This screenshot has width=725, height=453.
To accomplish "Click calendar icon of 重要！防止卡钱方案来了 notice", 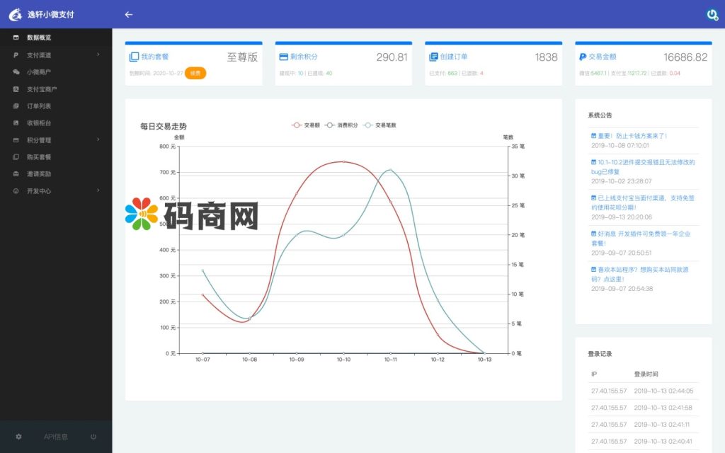I will [x=594, y=135].
